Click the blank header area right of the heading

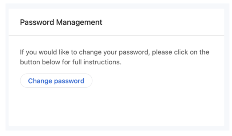pos(163,22)
